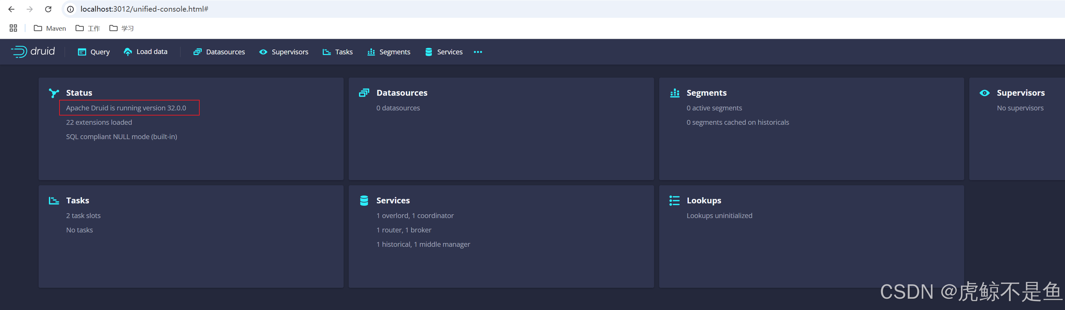Open the Load data menu
The image size is (1065, 310).
click(x=146, y=52)
